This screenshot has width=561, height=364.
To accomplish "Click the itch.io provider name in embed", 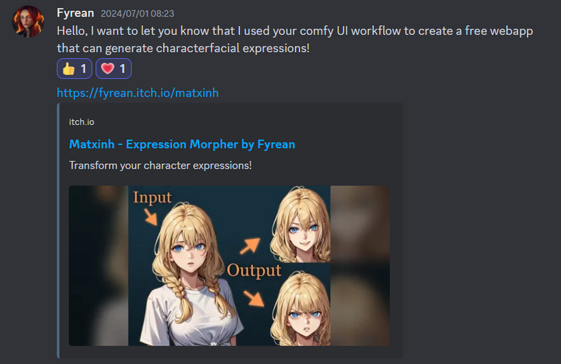I will coord(81,122).
